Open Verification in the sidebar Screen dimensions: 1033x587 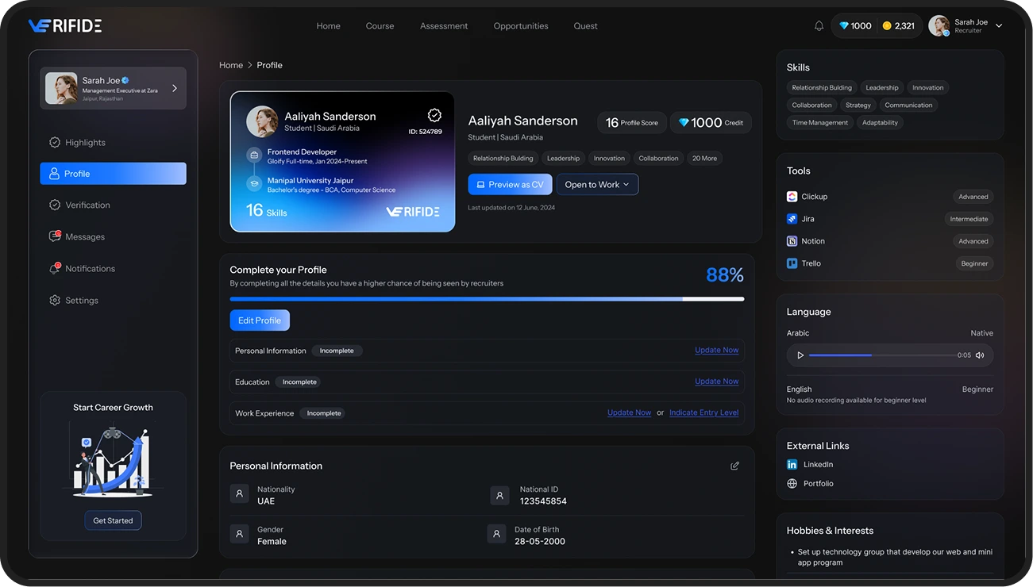tap(87, 205)
